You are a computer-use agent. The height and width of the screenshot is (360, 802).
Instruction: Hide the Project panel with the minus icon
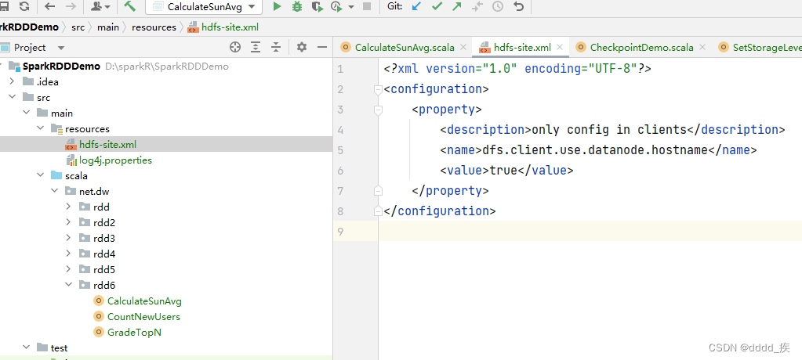pyautogui.click(x=322, y=48)
